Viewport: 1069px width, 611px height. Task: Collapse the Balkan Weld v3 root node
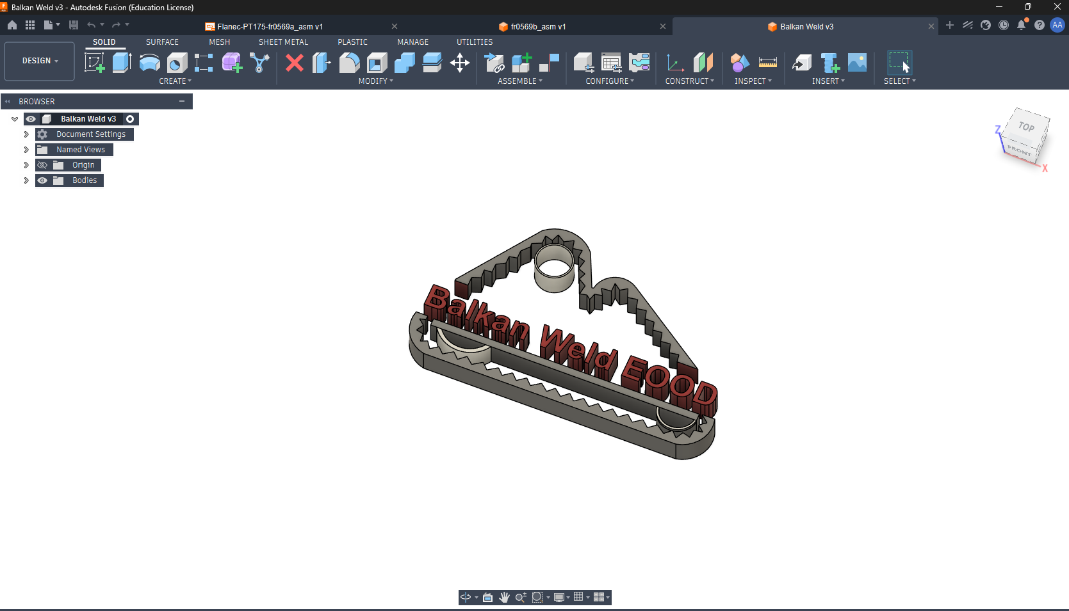point(15,119)
